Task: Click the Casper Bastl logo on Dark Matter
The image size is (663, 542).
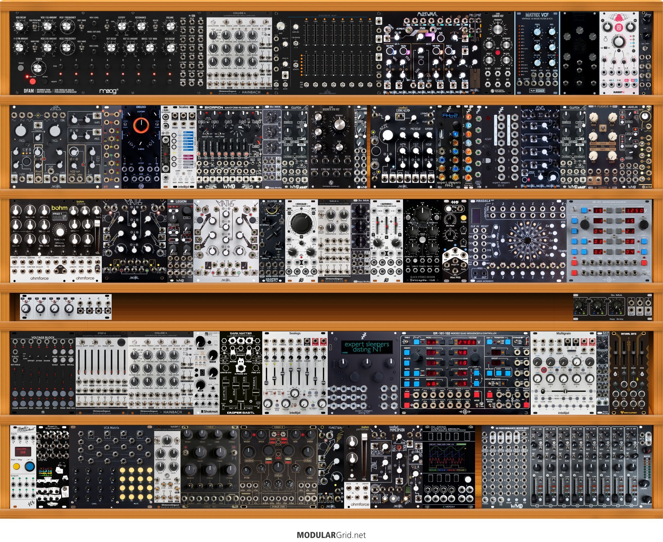Action: coord(241,412)
